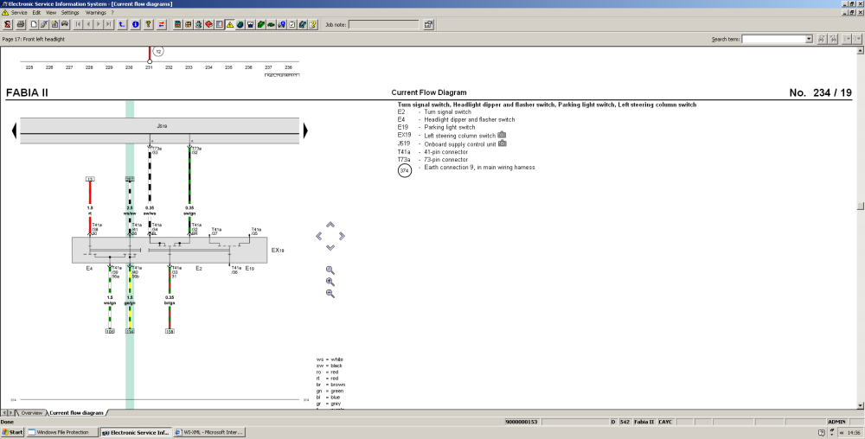Open the blue info circle icon
This screenshot has height=439, width=865.
click(136, 24)
